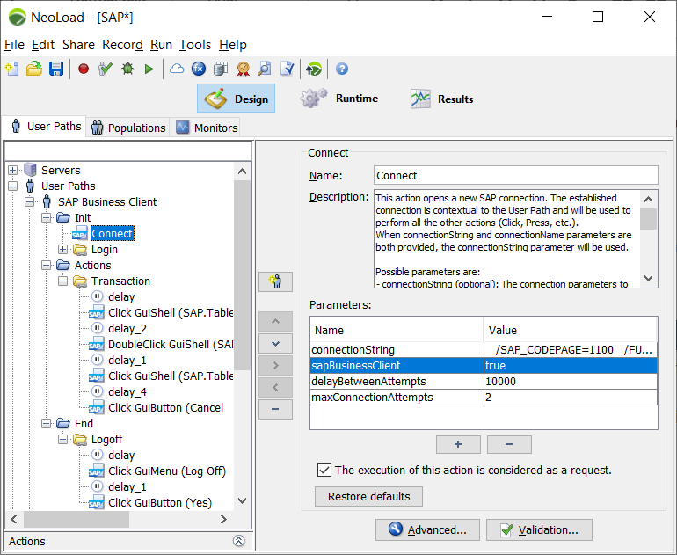This screenshot has height=555, width=677.
Task: Open help with the blue question mark icon
Action: 341,69
